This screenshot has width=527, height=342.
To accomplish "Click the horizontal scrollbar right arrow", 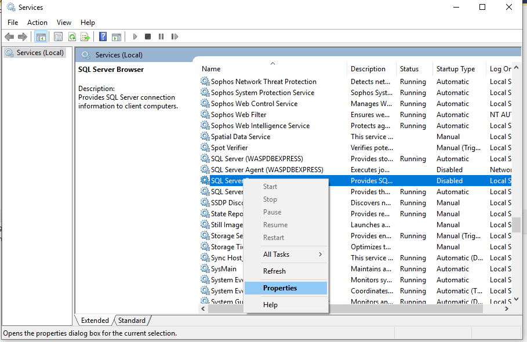I will (x=507, y=309).
